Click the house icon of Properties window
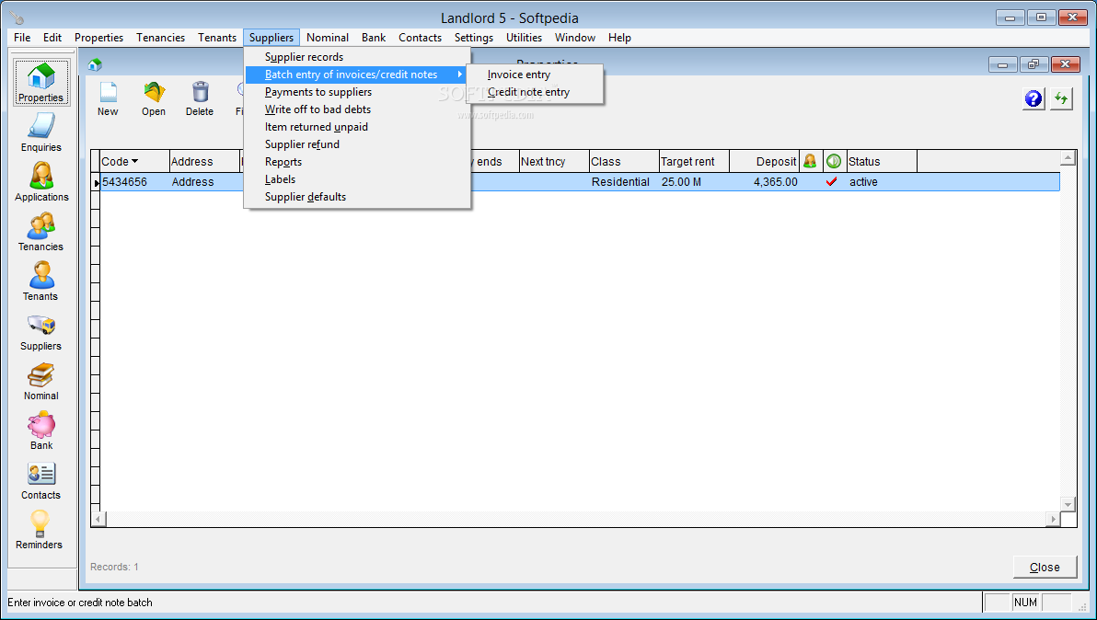This screenshot has height=620, width=1097. coord(95,65)
